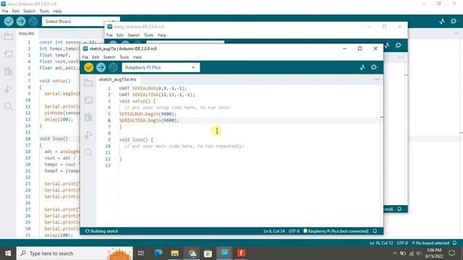Click Raspberry Pi Pico [not connected] status

(336, 231)
